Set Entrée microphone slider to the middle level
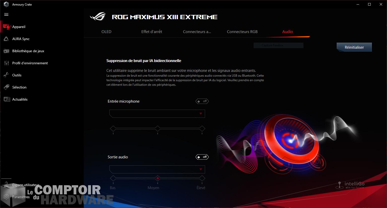387x208 pixels. coord(158,129)
